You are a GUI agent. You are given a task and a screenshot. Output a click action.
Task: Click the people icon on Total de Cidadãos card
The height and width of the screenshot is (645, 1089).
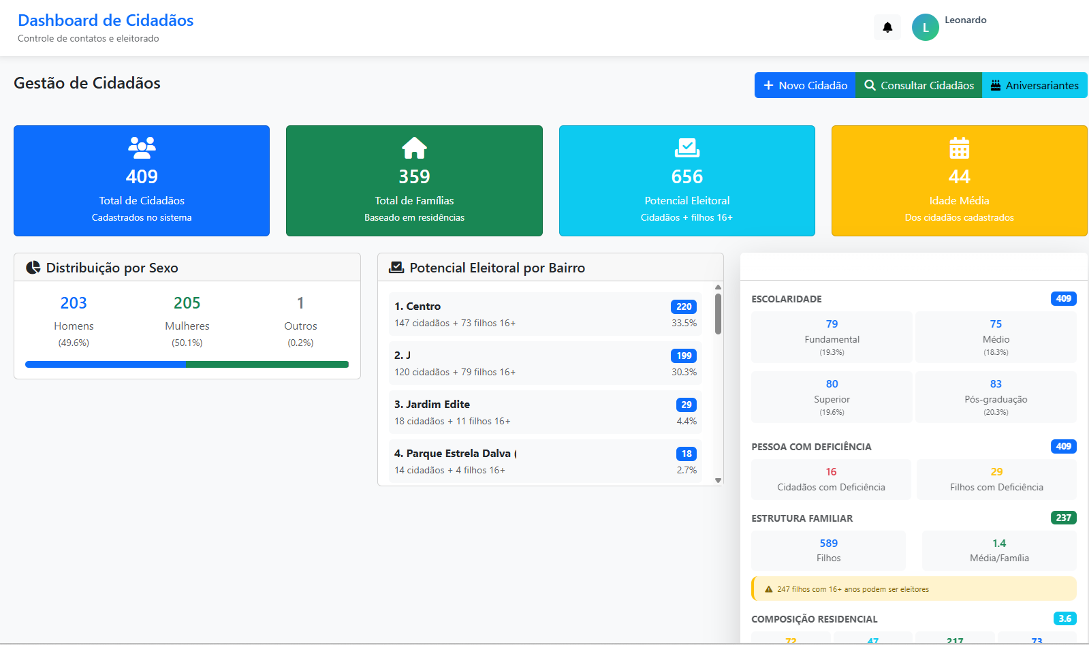point(142,147)
